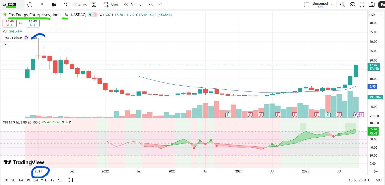Screen dimensions: 385x185
Task: Open time axis settings gear icon
Action: [x=376, y=171]
